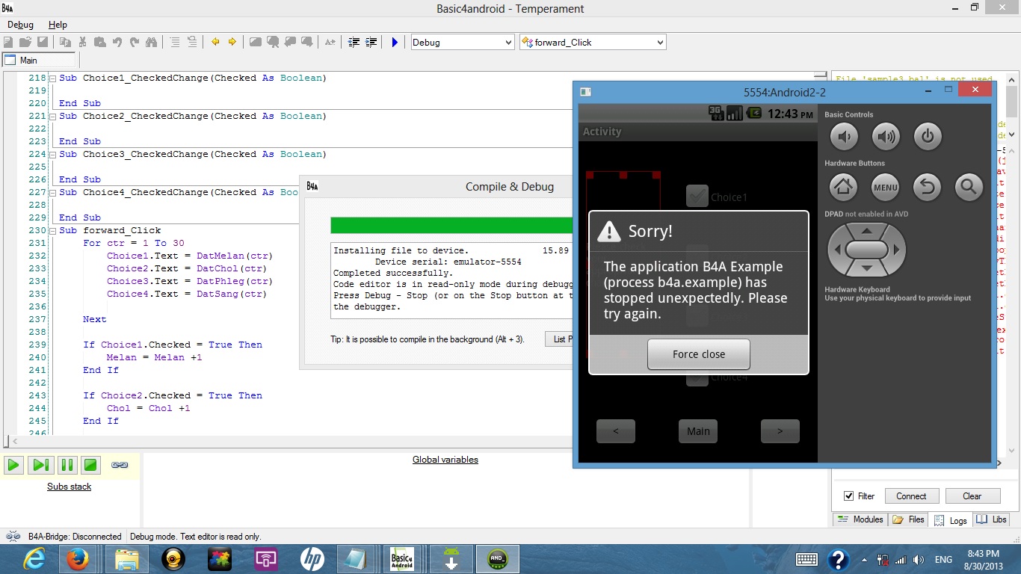This screenshot has width=1021, height=574.
Task: Open File Explorer from the taskbar
Action: point(127,559)
